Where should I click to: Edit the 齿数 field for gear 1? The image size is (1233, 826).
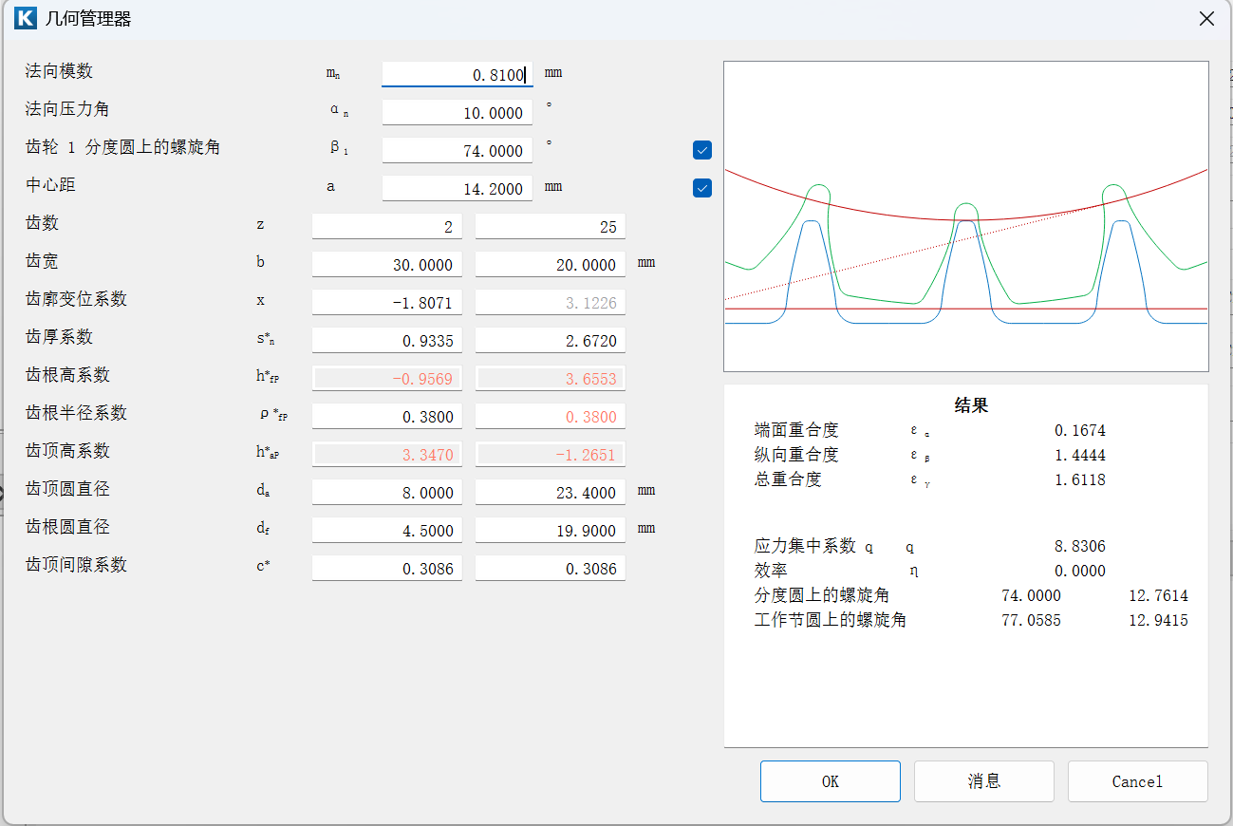(x=386, y=226)
